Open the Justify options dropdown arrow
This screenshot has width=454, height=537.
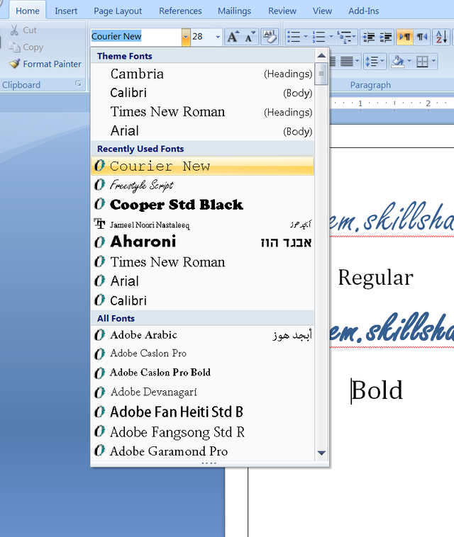(358, 62)
